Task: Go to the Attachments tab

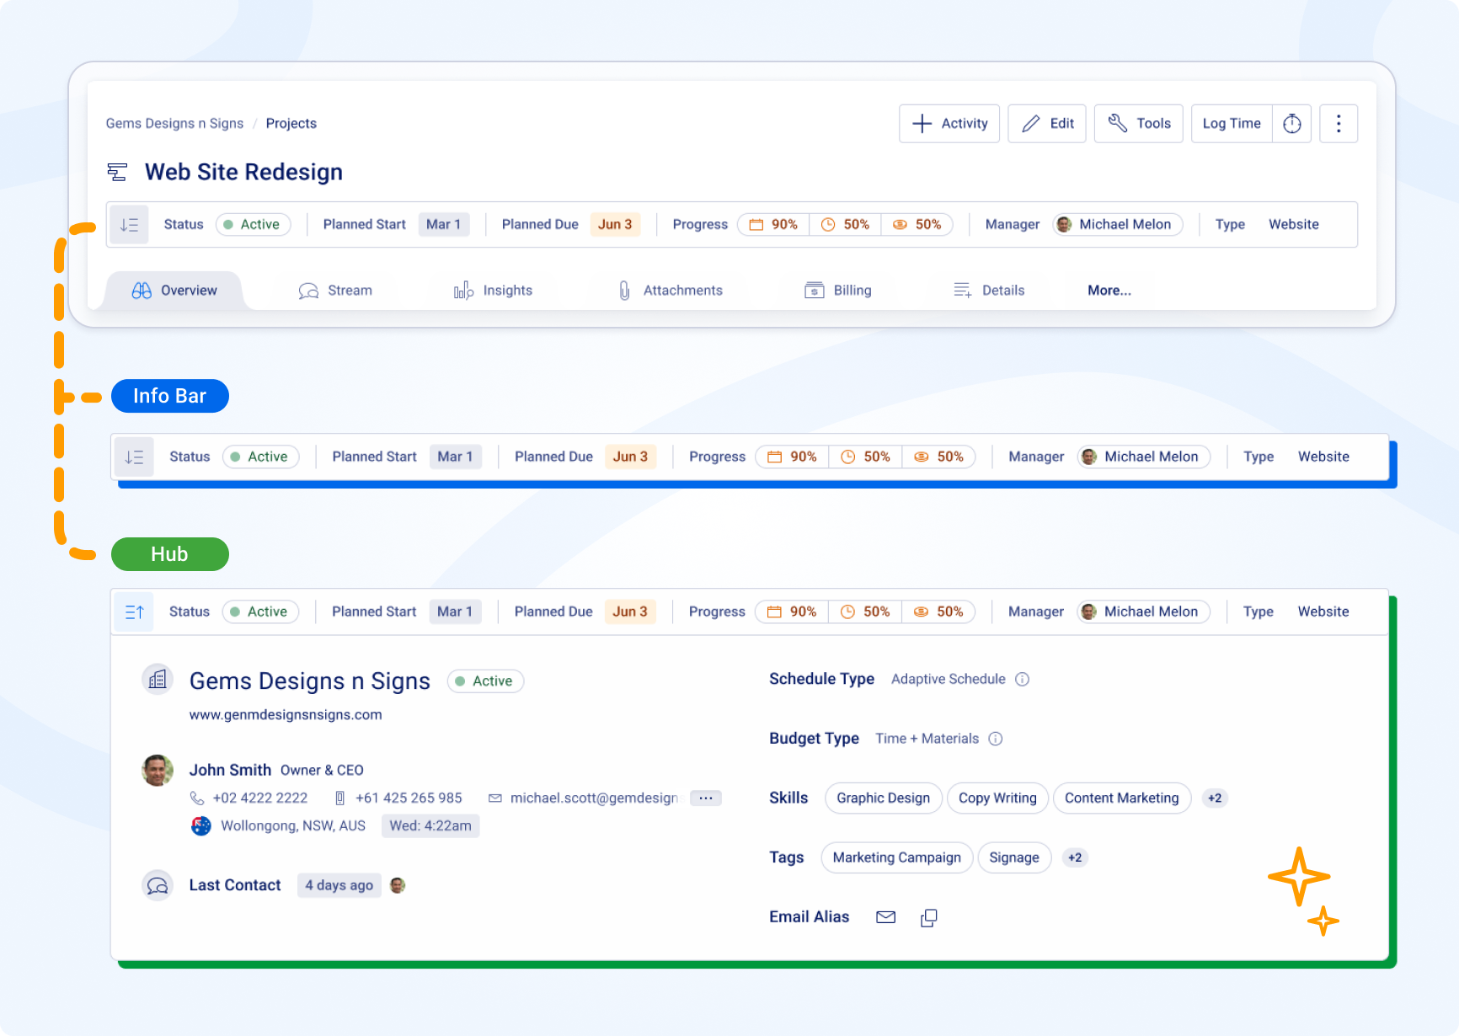Action: [670, 291]
